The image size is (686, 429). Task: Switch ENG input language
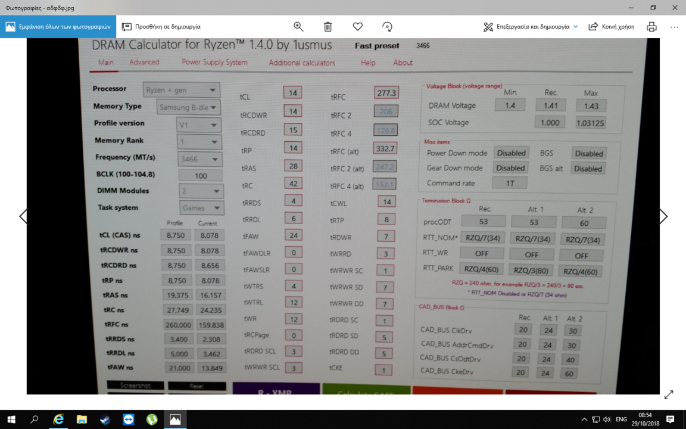[x=621, y=419]
